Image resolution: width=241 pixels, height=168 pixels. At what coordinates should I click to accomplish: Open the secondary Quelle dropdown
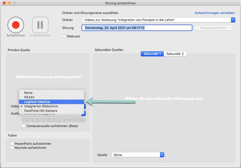137,155
